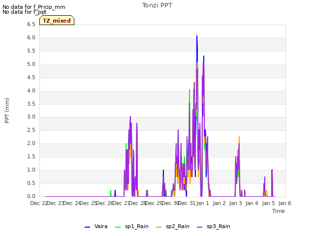Click the 'No data for f_Pricip_mm' message
Image resolution: width=315 pixels, height=236 pixels.
click(34, 7)
